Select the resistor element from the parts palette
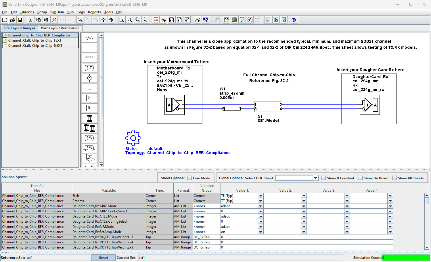This screenshot has height=262, width=431. [x=89, y=38]
